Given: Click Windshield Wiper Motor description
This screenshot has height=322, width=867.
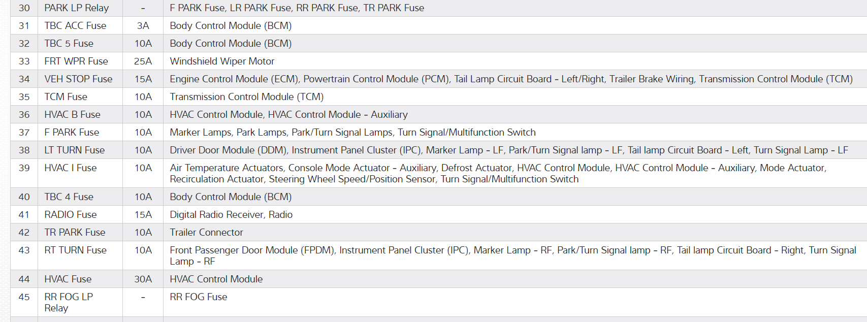Looking at the screenshot, I should point(222,61).
